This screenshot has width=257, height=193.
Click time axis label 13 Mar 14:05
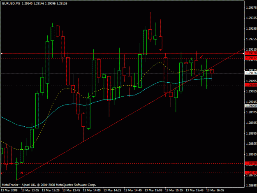pyautogui.click(x=92, y=191)
